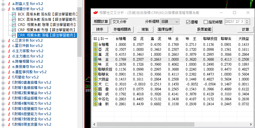Click the 排序 button

[x=100, y=29]
